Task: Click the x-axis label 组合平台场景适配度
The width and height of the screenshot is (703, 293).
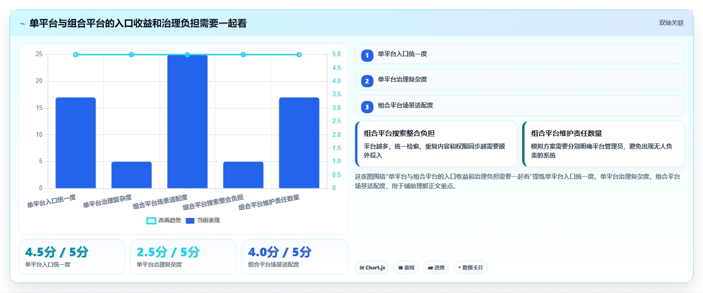Action: pos(160,201)
